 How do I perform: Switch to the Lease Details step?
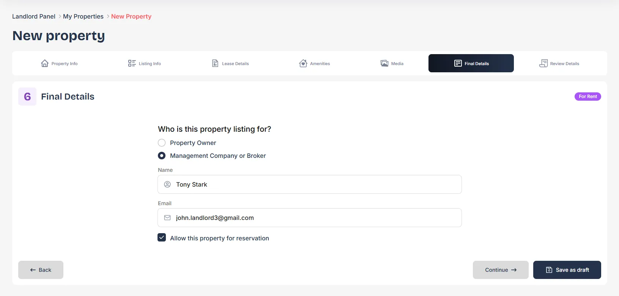click(x=230, y=63)
